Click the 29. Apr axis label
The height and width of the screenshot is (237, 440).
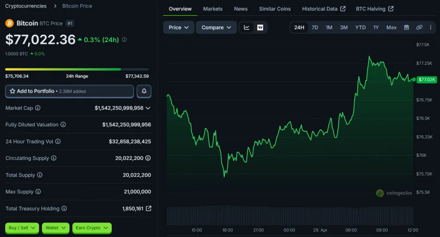(x=320, y=230)
